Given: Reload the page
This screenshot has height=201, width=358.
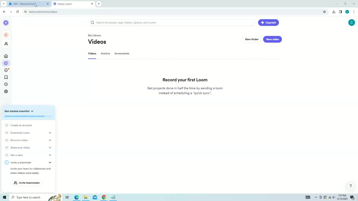Looking at the screenshot, I should click(17, 12).
